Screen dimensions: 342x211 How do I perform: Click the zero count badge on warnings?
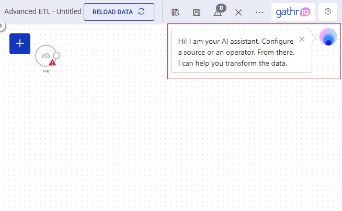(x=221, y=8)
